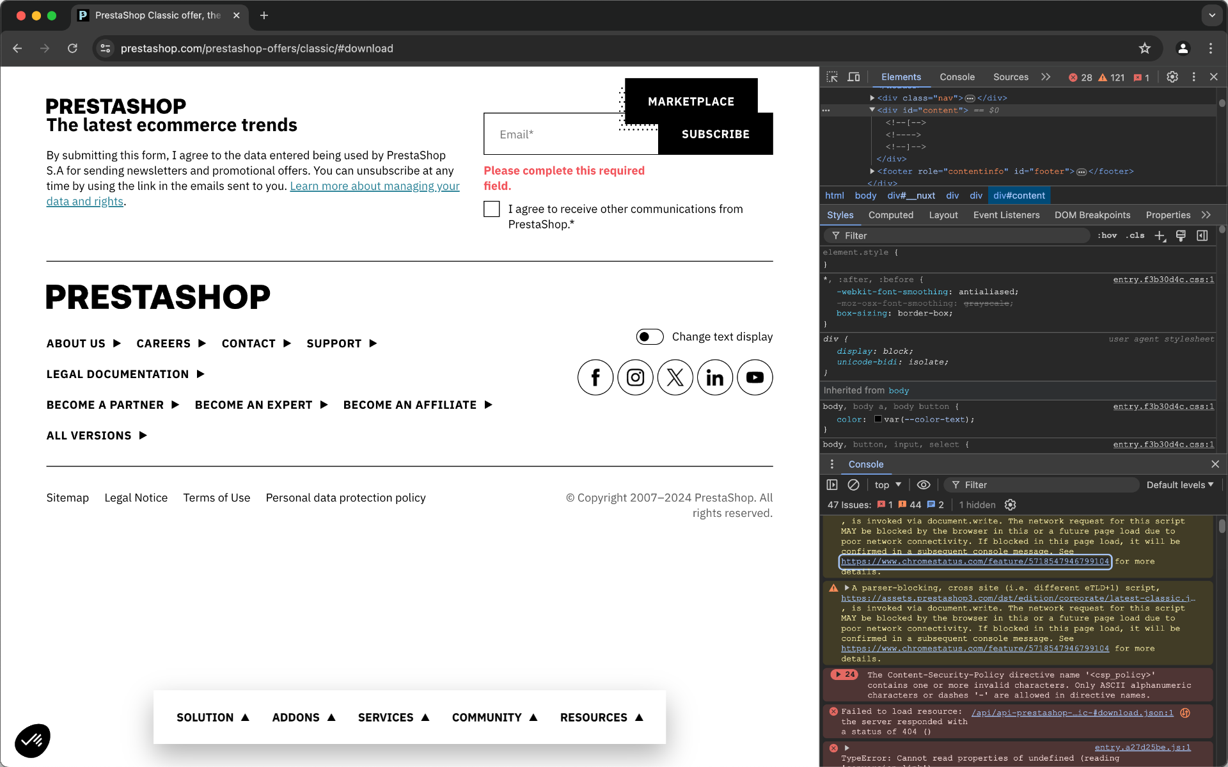Viewport: 1228px width, 767px height.
Task: Expand the footer element node
Action: click(872, 171)
